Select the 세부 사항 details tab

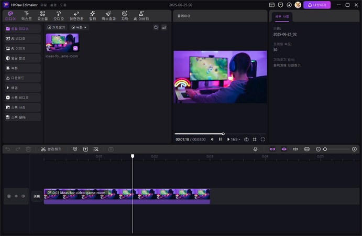[x=282, y=17]
